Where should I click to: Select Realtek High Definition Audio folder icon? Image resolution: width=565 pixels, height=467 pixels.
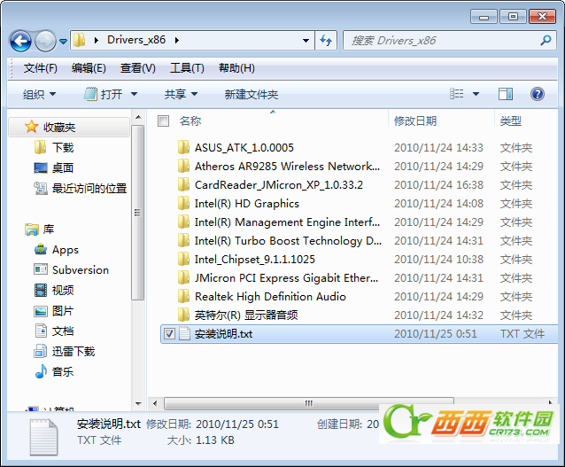183,296
